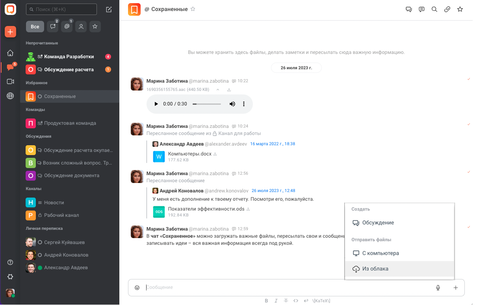Screen dimensions: 477x305
Task: Open audio player three-dot options menu
Action: (244, 104)
